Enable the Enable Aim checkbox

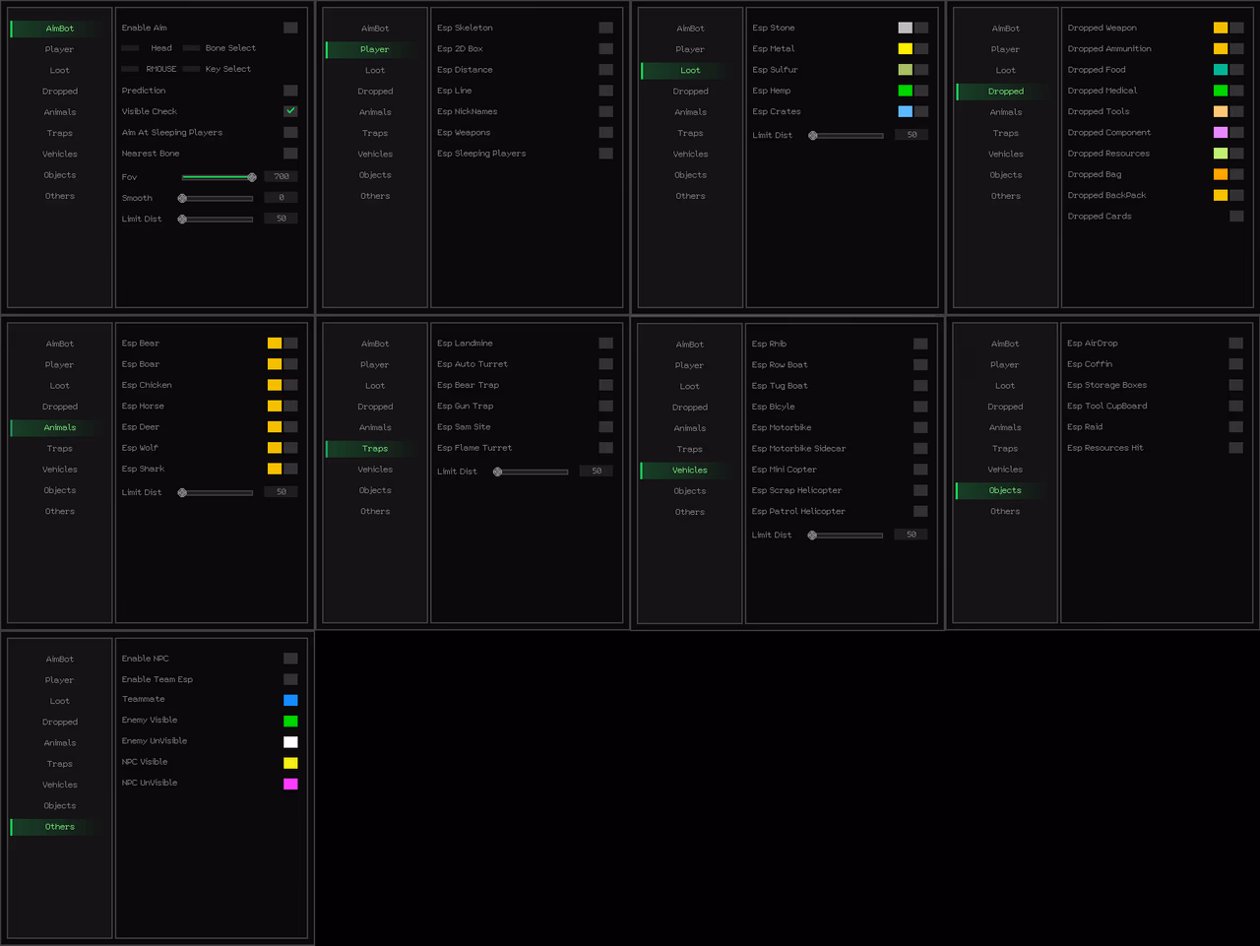(290, 28)
